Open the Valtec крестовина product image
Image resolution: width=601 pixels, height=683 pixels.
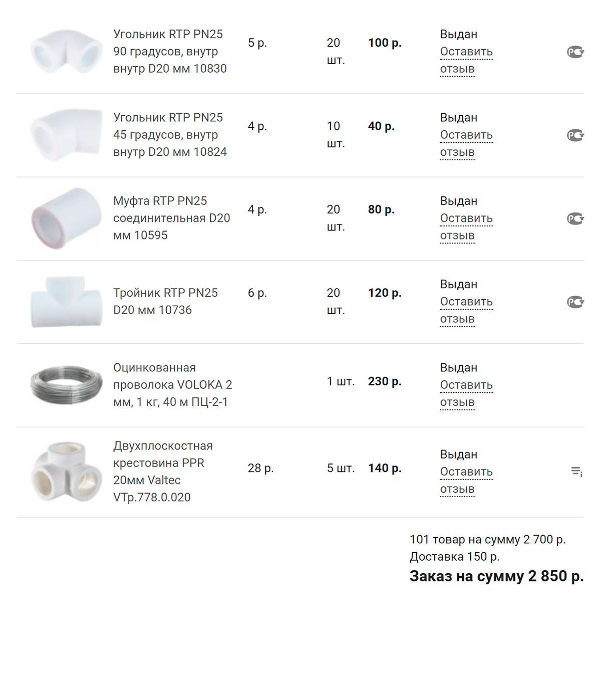coord(66,472)
